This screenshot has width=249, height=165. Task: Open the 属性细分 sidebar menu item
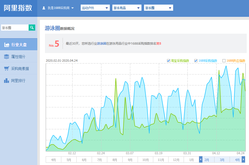[18, 57]
